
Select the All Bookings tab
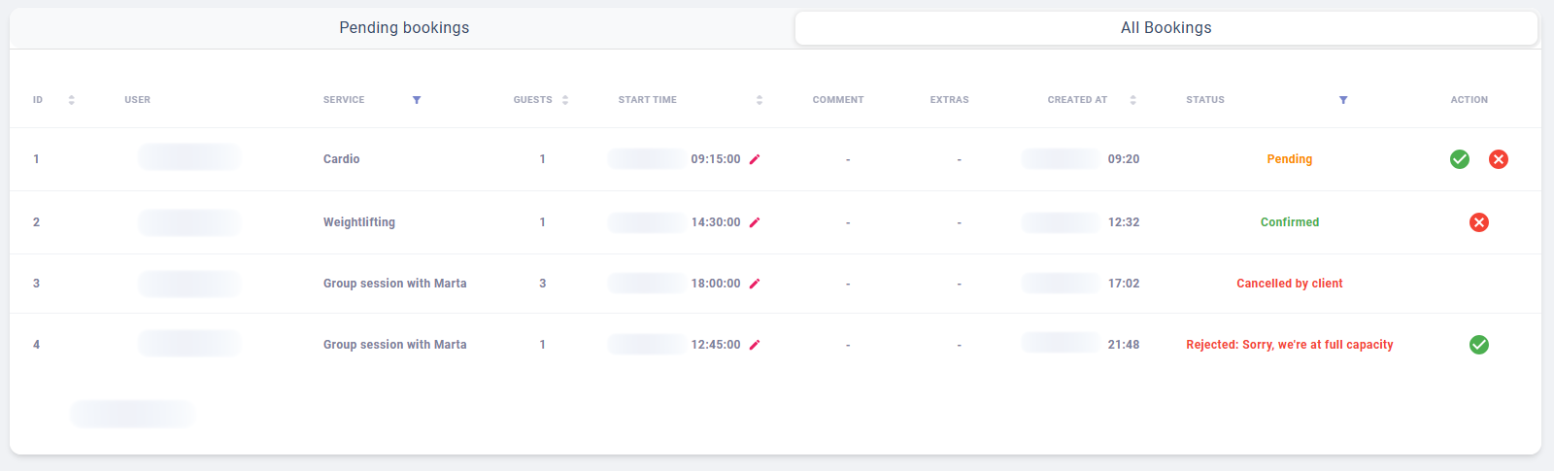1165,28
